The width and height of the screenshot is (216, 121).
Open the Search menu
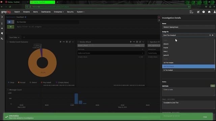pyautogui.click(x=17, y=12)
